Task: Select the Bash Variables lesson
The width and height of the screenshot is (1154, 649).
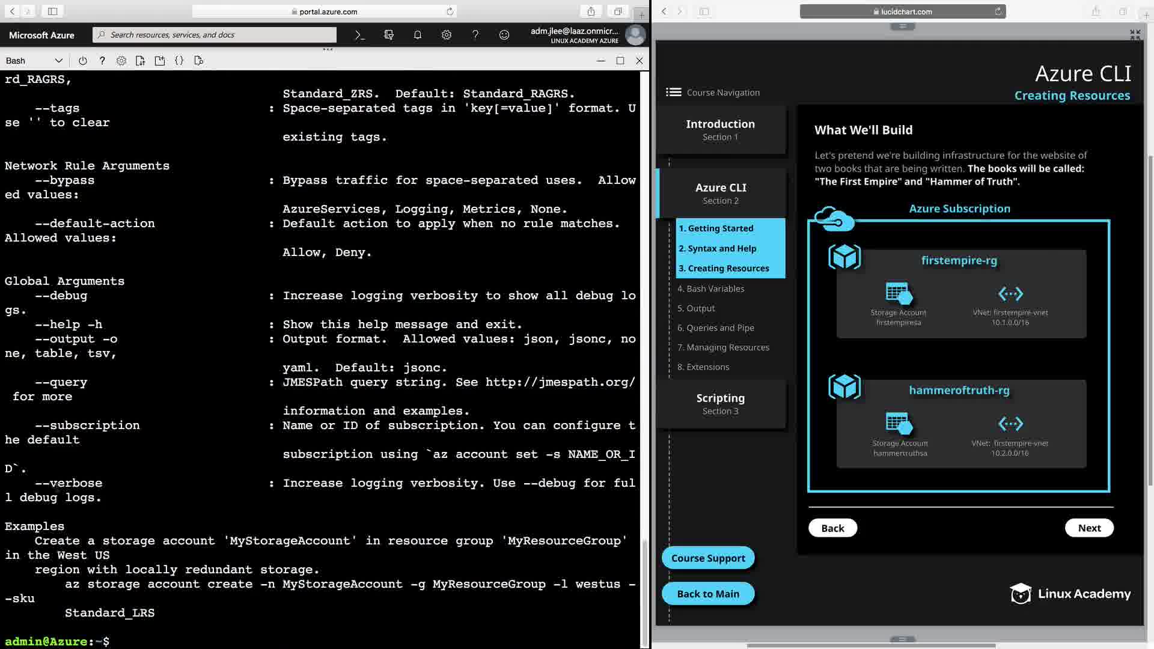Action: (x=710, y=288)
